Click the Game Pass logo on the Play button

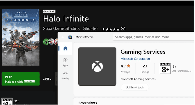click(x=29, y=82)
